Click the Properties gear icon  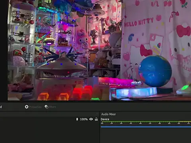[x=27, y=107]
